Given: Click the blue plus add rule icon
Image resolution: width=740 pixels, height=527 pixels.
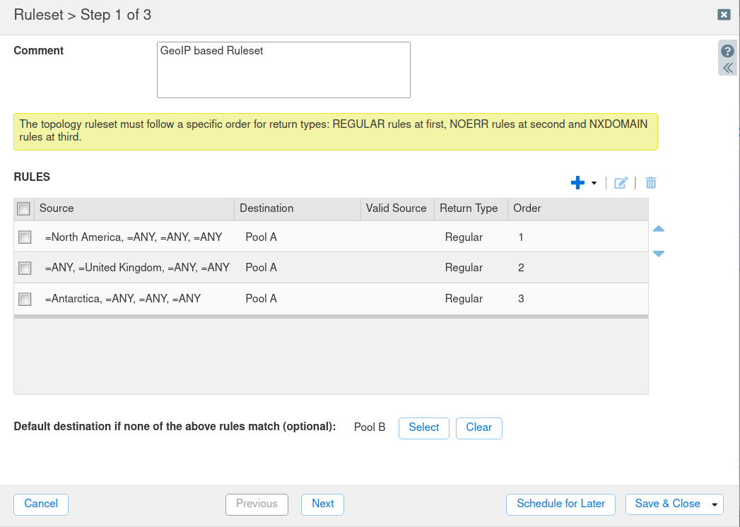Looking at the screenshot, I should 577,183.
